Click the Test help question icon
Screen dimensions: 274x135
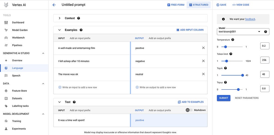click(74, 102)
